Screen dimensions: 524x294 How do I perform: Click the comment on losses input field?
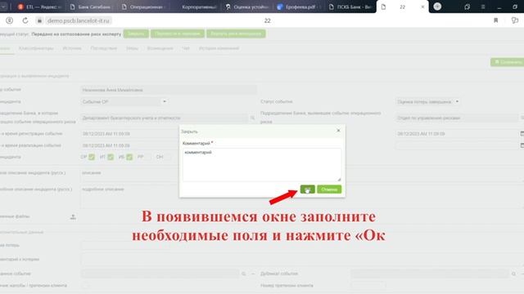(x=302, y=259)
